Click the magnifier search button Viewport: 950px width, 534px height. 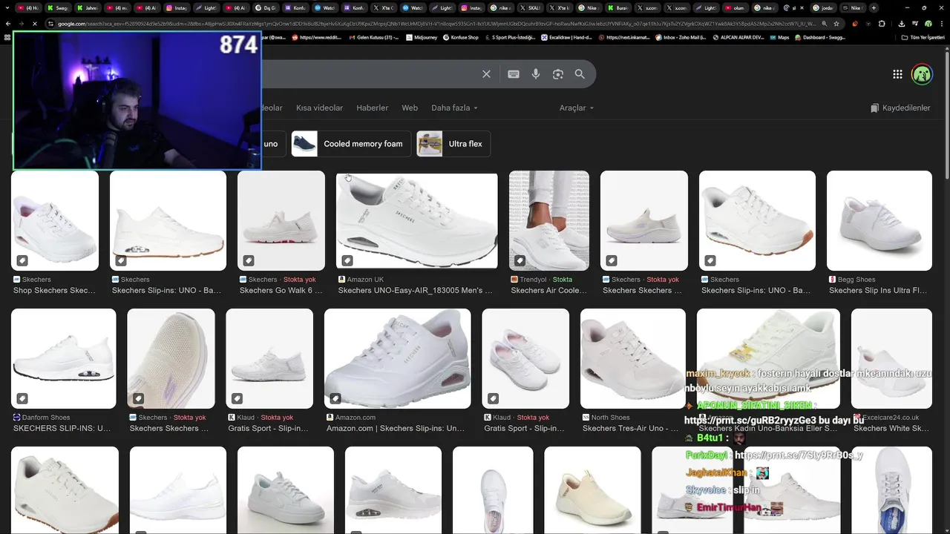coord(580,74)
